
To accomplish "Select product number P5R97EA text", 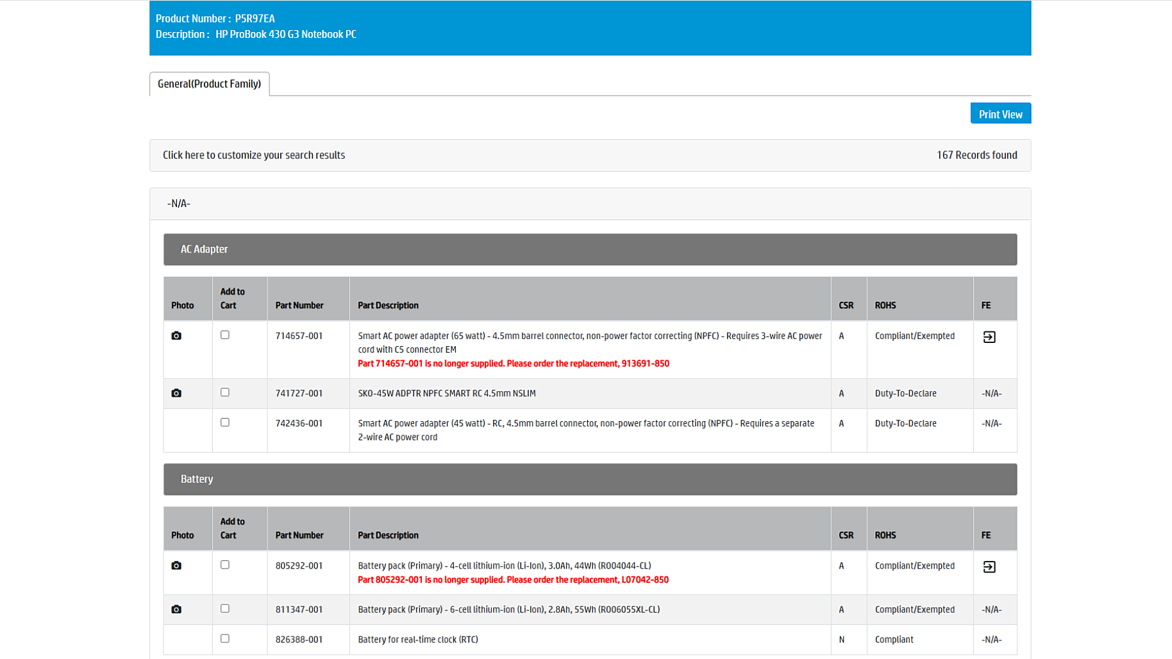I will pyautogui.click(x=255, y=19).
